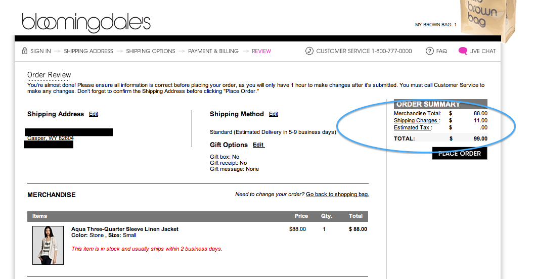The width and height of the screenshot is (535, 279).
Task: Click the lock icon beside Sign In
Action: [x=24, y=51]
